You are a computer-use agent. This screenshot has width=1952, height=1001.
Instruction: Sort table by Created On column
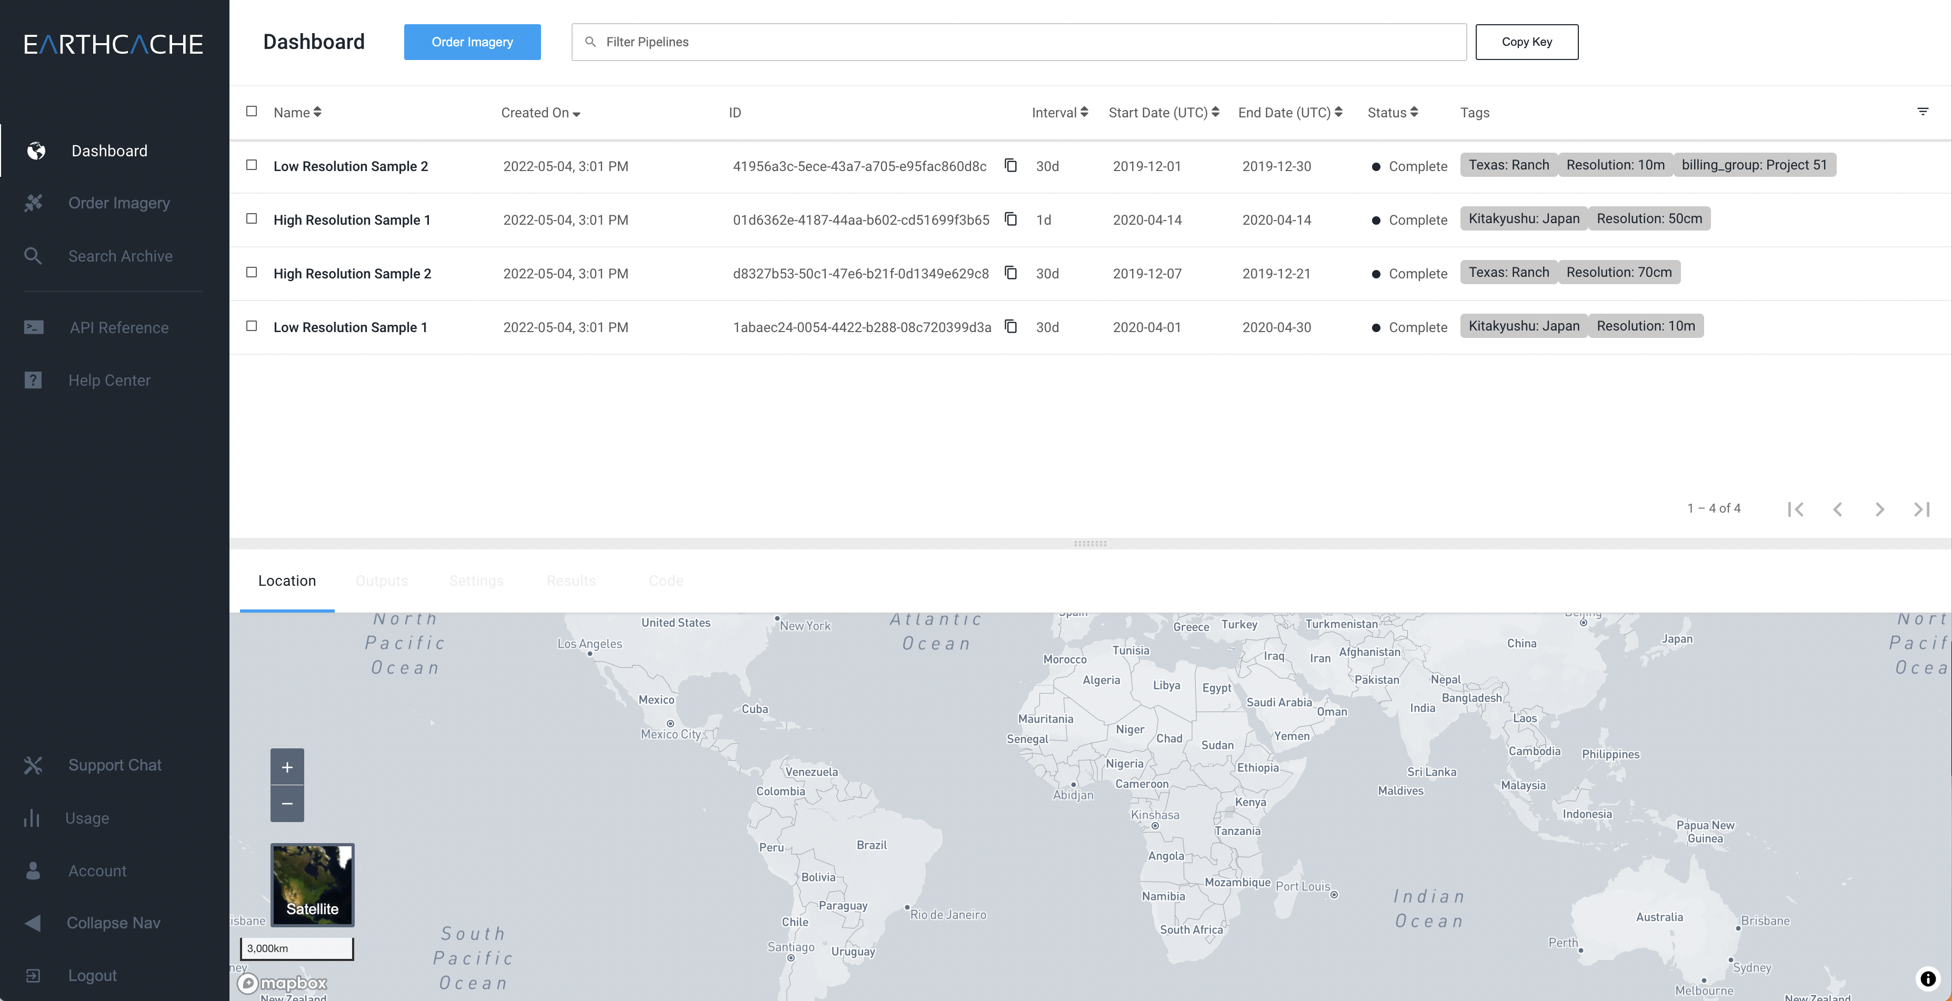pos(540,113)
